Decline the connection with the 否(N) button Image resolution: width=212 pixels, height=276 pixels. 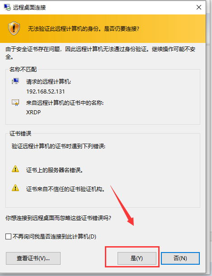pyautogui.click(x=180, y=258)
